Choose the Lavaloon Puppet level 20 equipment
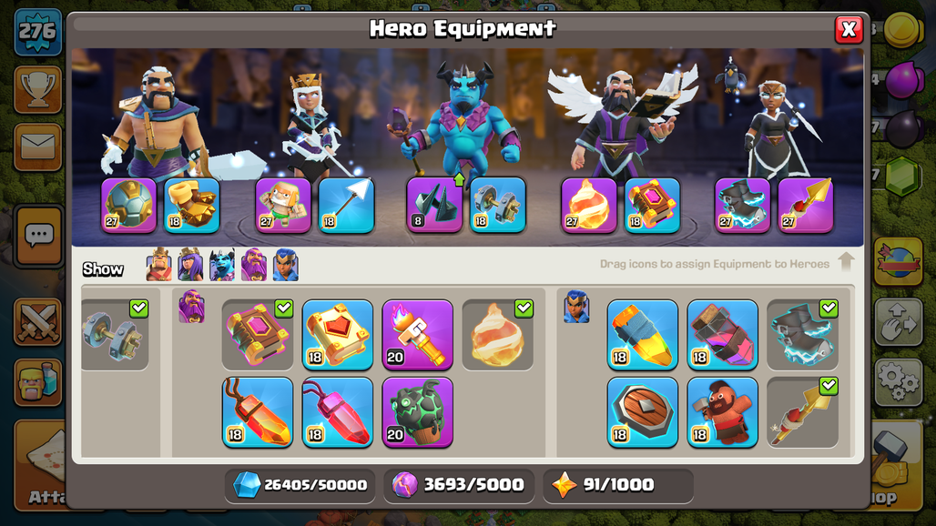The image size is (936, 526). pos(417,412)
